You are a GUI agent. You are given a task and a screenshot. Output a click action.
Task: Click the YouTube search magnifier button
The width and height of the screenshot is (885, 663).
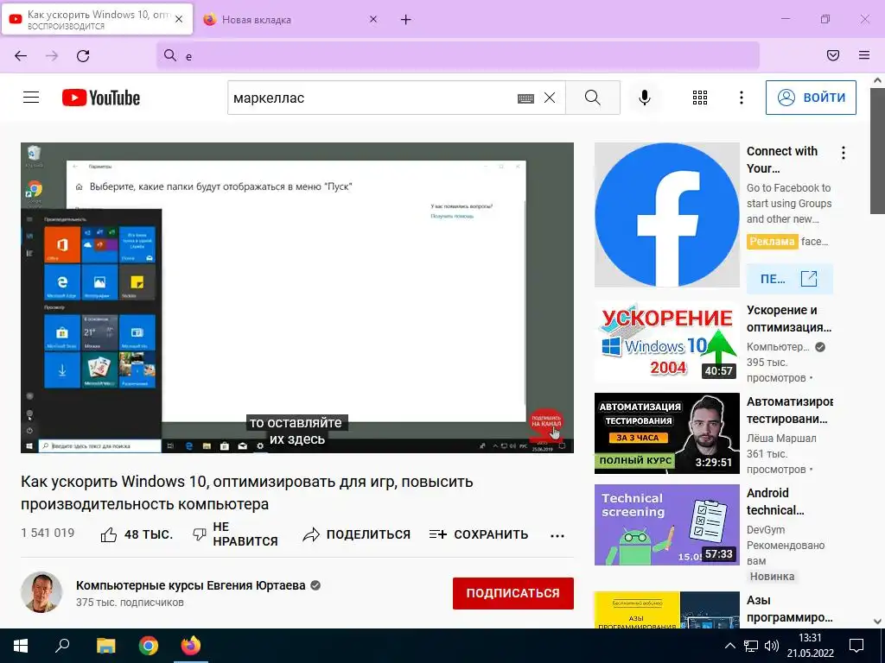click(x=593, y=98)
